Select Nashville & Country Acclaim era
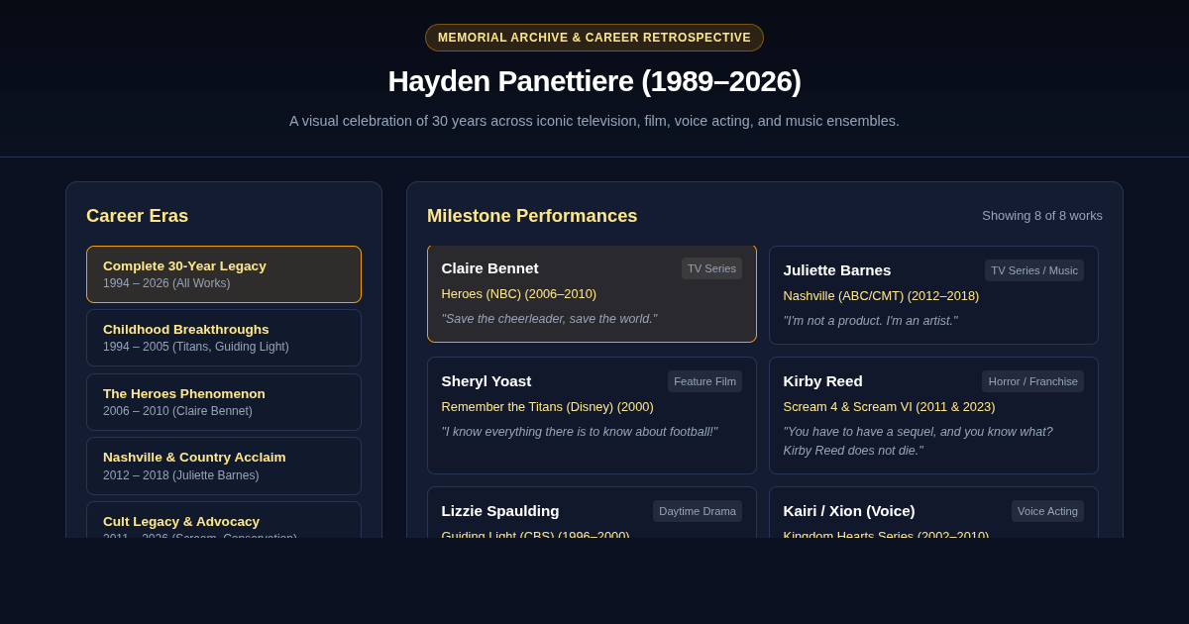This screenshot has height=624, width=1189. coord(224,466)
